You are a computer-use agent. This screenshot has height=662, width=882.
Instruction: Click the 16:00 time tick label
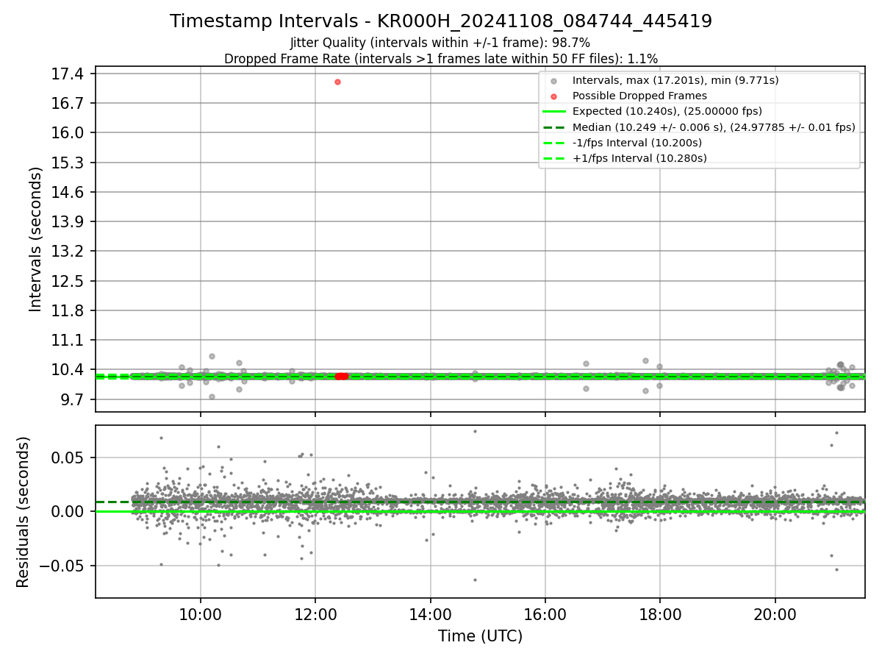[545, 613]
